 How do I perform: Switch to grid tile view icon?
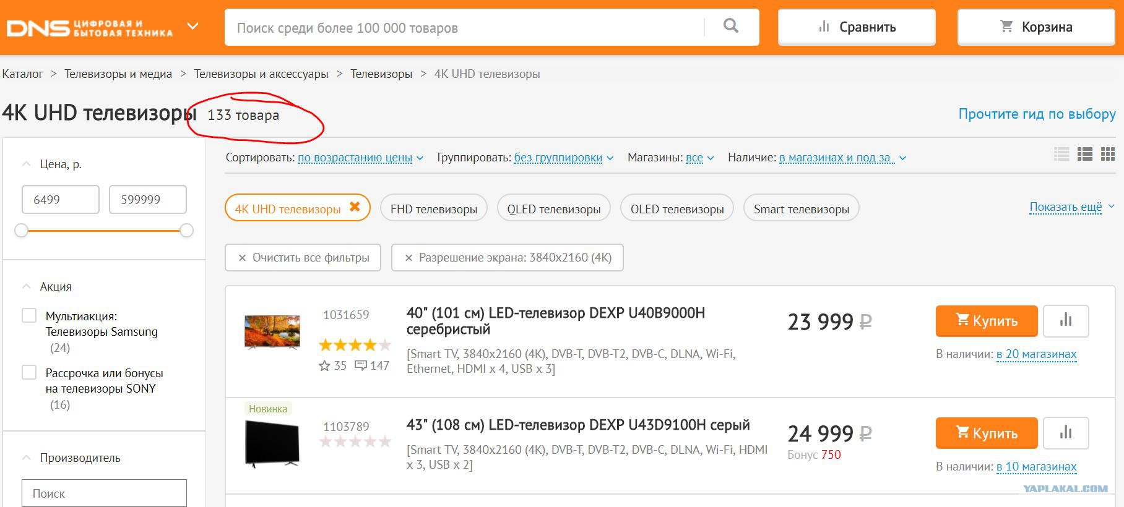(x=1108, y=154)
